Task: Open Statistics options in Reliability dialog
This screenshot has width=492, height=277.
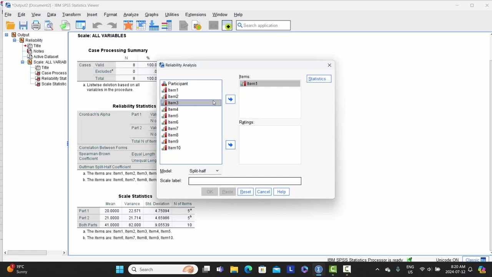Action: (319, 79)
